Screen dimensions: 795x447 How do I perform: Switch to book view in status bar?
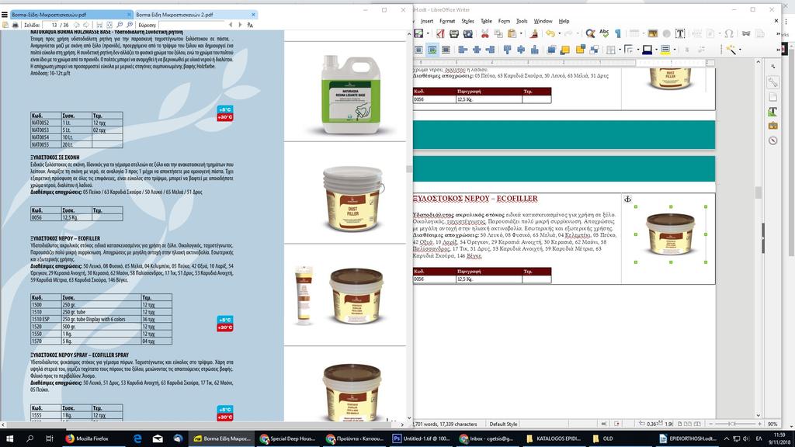(x=697, y=424)
